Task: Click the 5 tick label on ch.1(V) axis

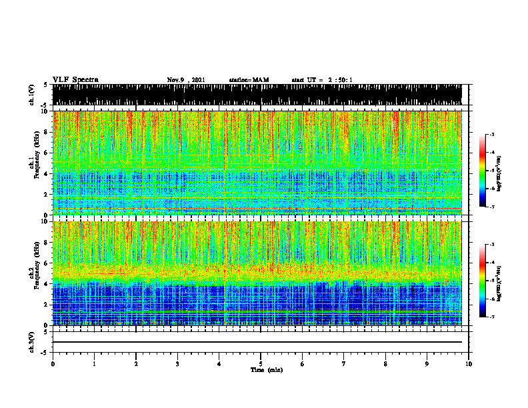Action: (x=45, y=85)
